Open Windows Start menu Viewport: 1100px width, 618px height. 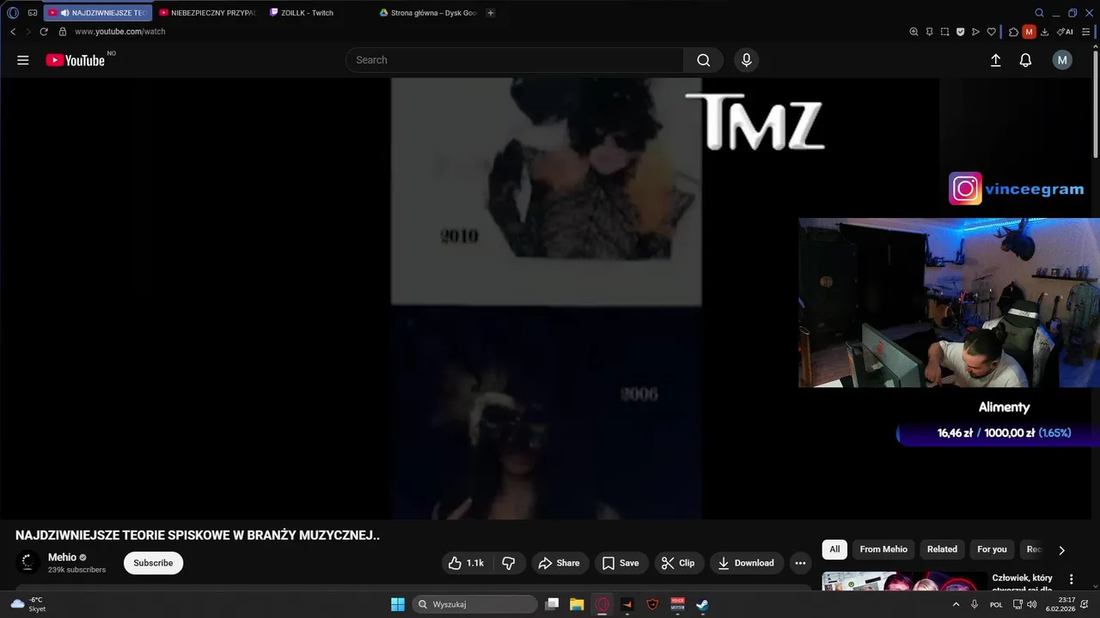398,604
